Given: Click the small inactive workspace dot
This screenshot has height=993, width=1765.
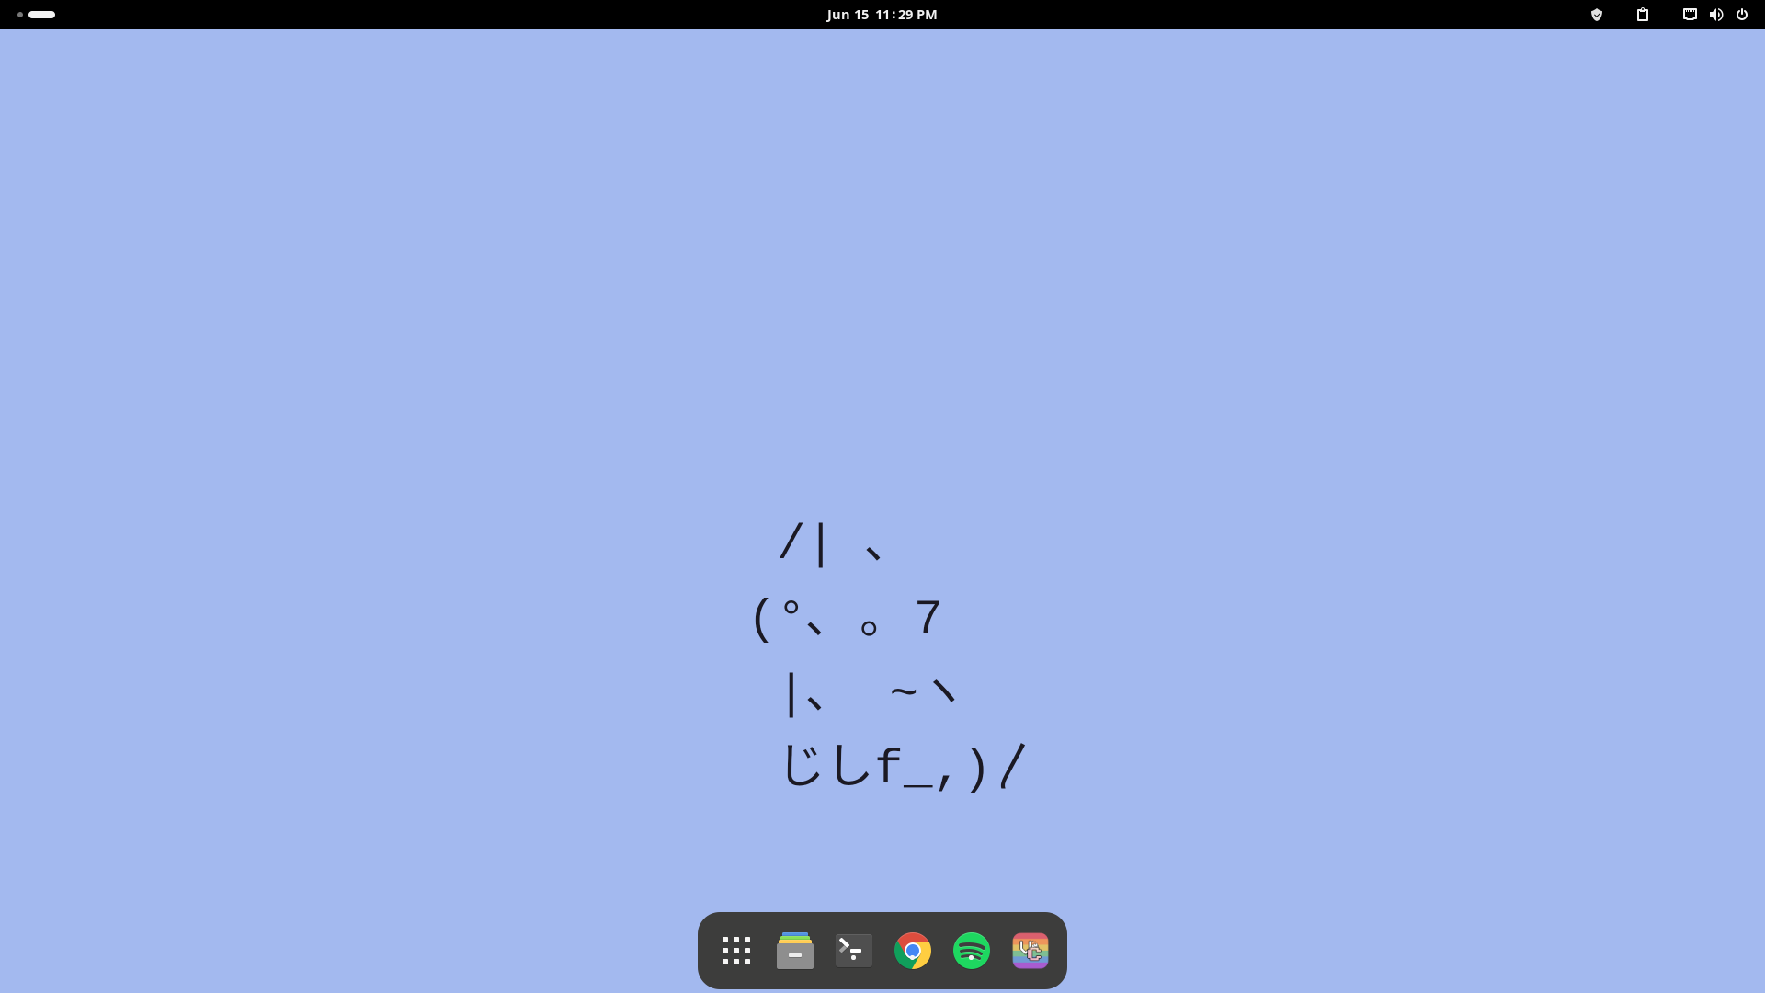Looking at the screenshot, I should (20, 15).
